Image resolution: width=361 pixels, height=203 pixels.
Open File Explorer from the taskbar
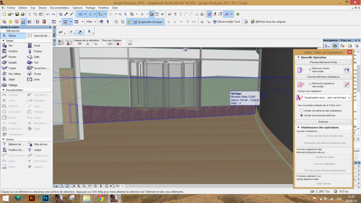pyautogui.click(x=87, y=198)
